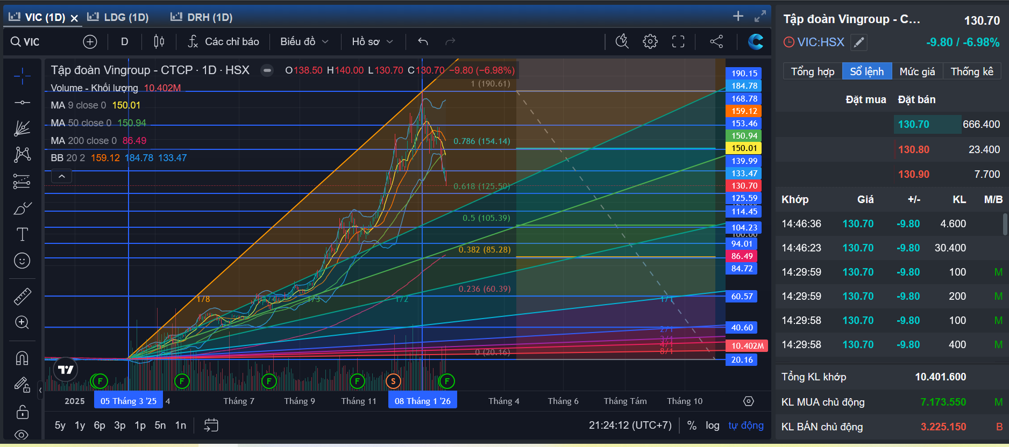
Task: Select the patterns drawing tool
Action: point(22,155)
